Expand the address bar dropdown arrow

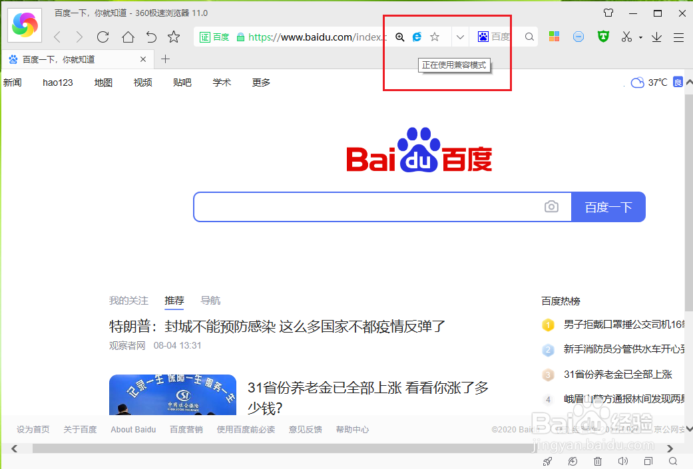460,37
